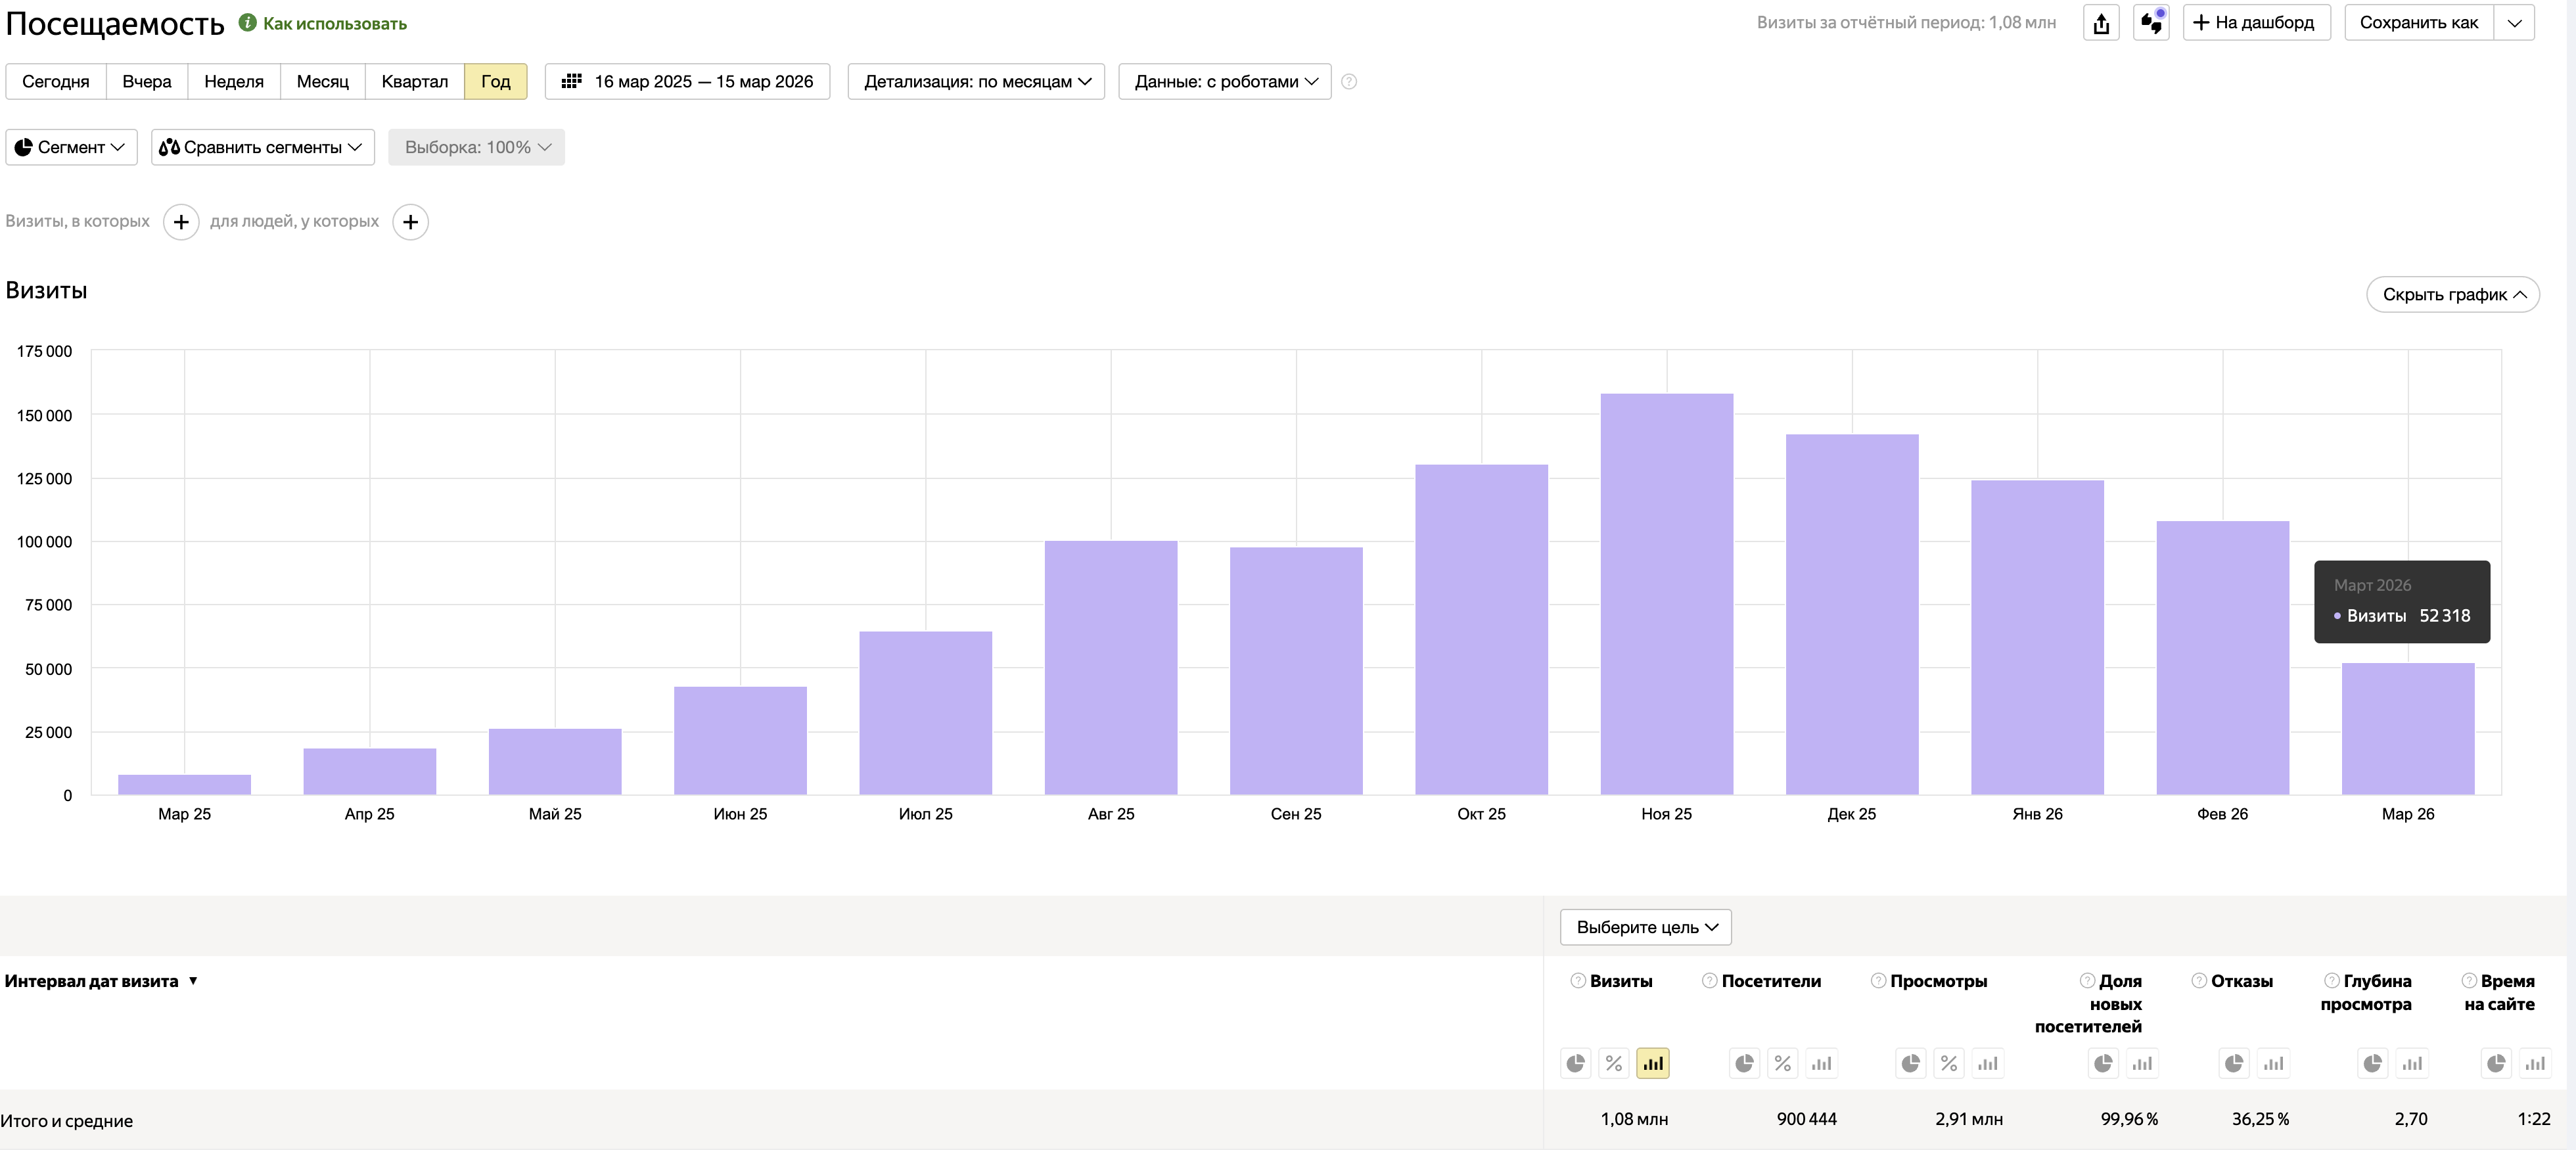Screen dimensions: 2576x1150
Task: Select the Квартал period tab
Action: tap(414, 82)
